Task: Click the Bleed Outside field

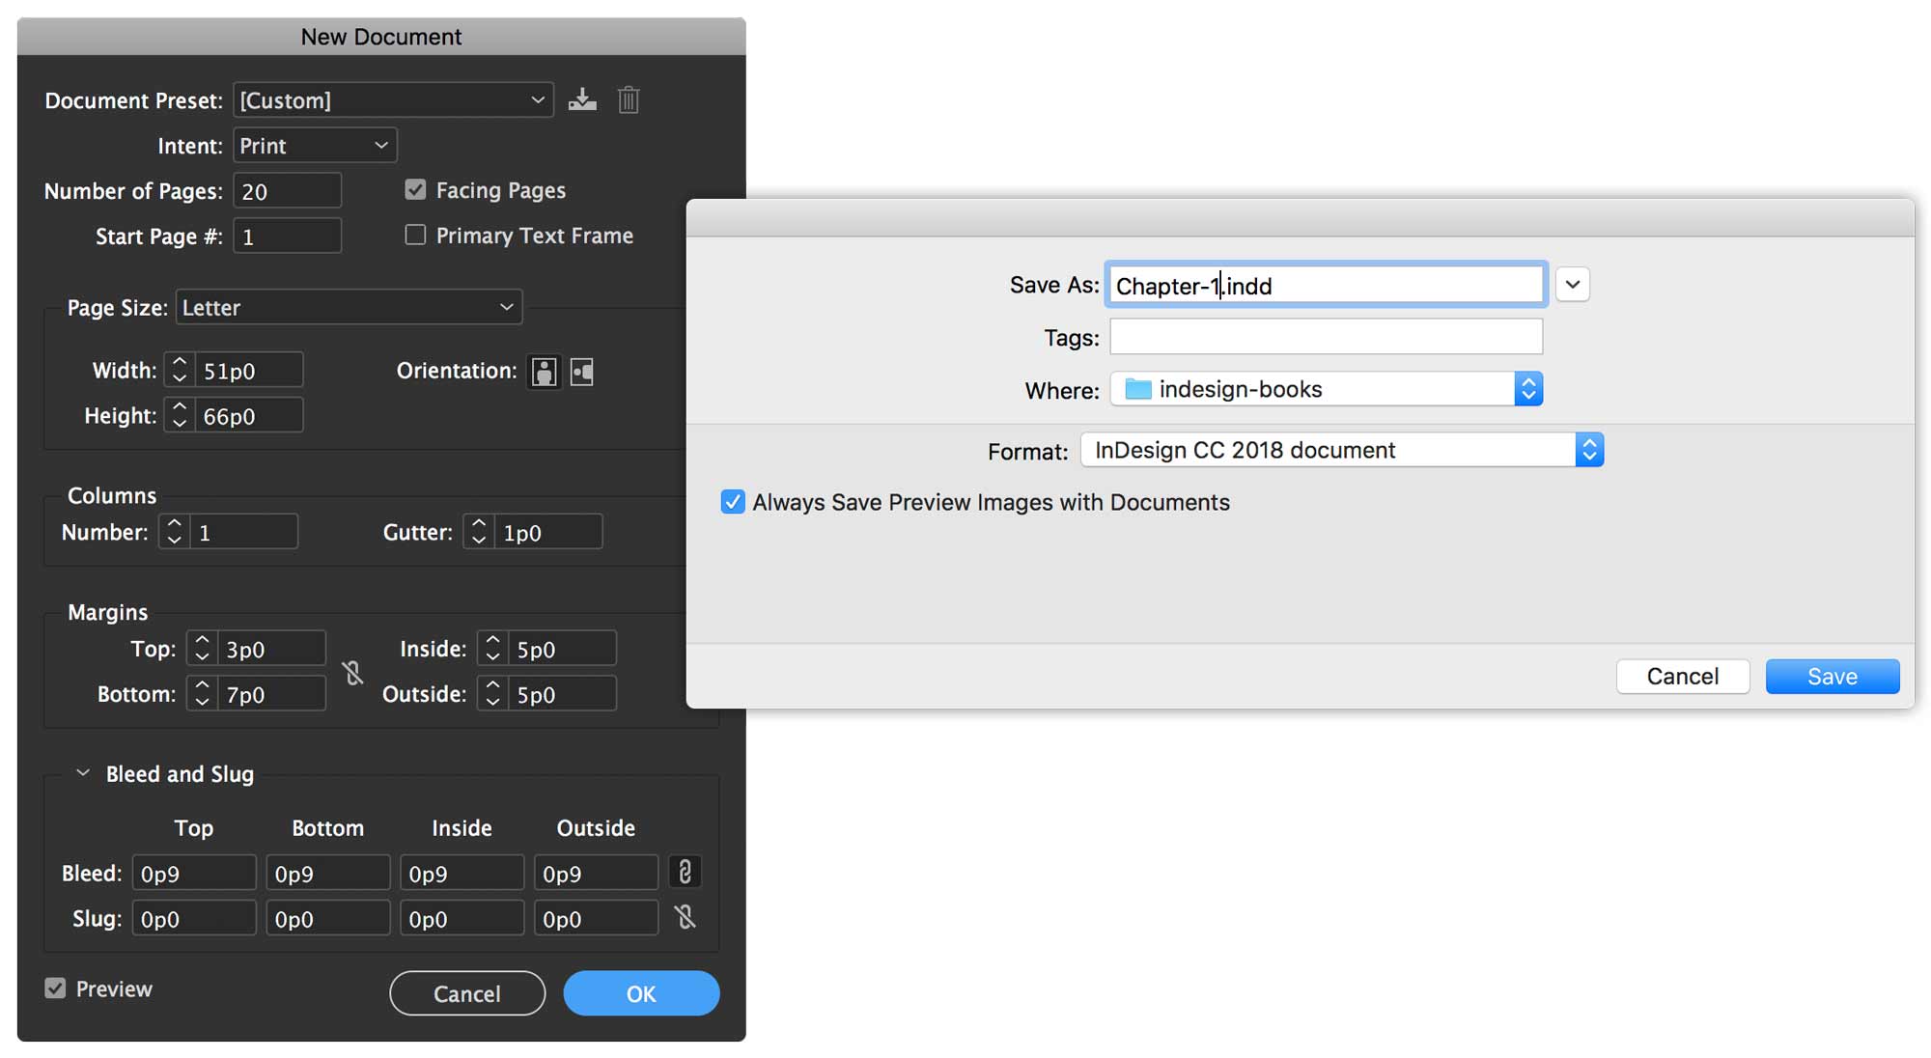Action: click(x=597, y=873)
